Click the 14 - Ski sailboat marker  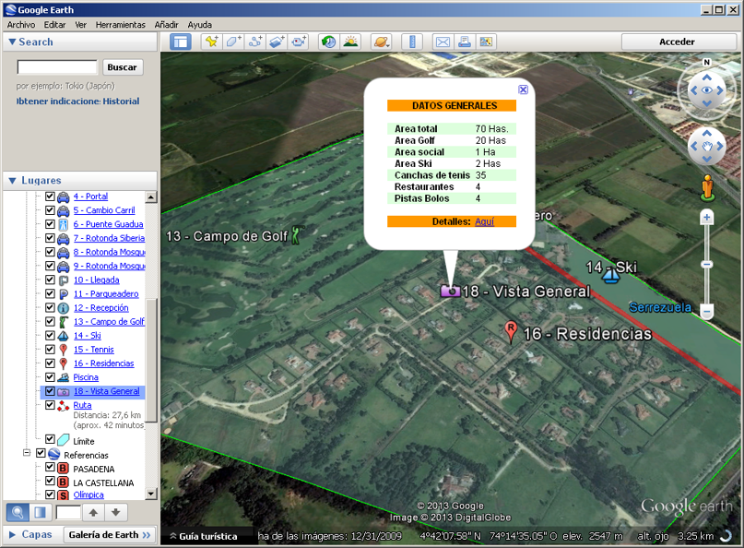coord(610,275)
